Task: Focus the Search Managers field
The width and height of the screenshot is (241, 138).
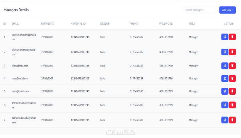Action: [199, 10]
